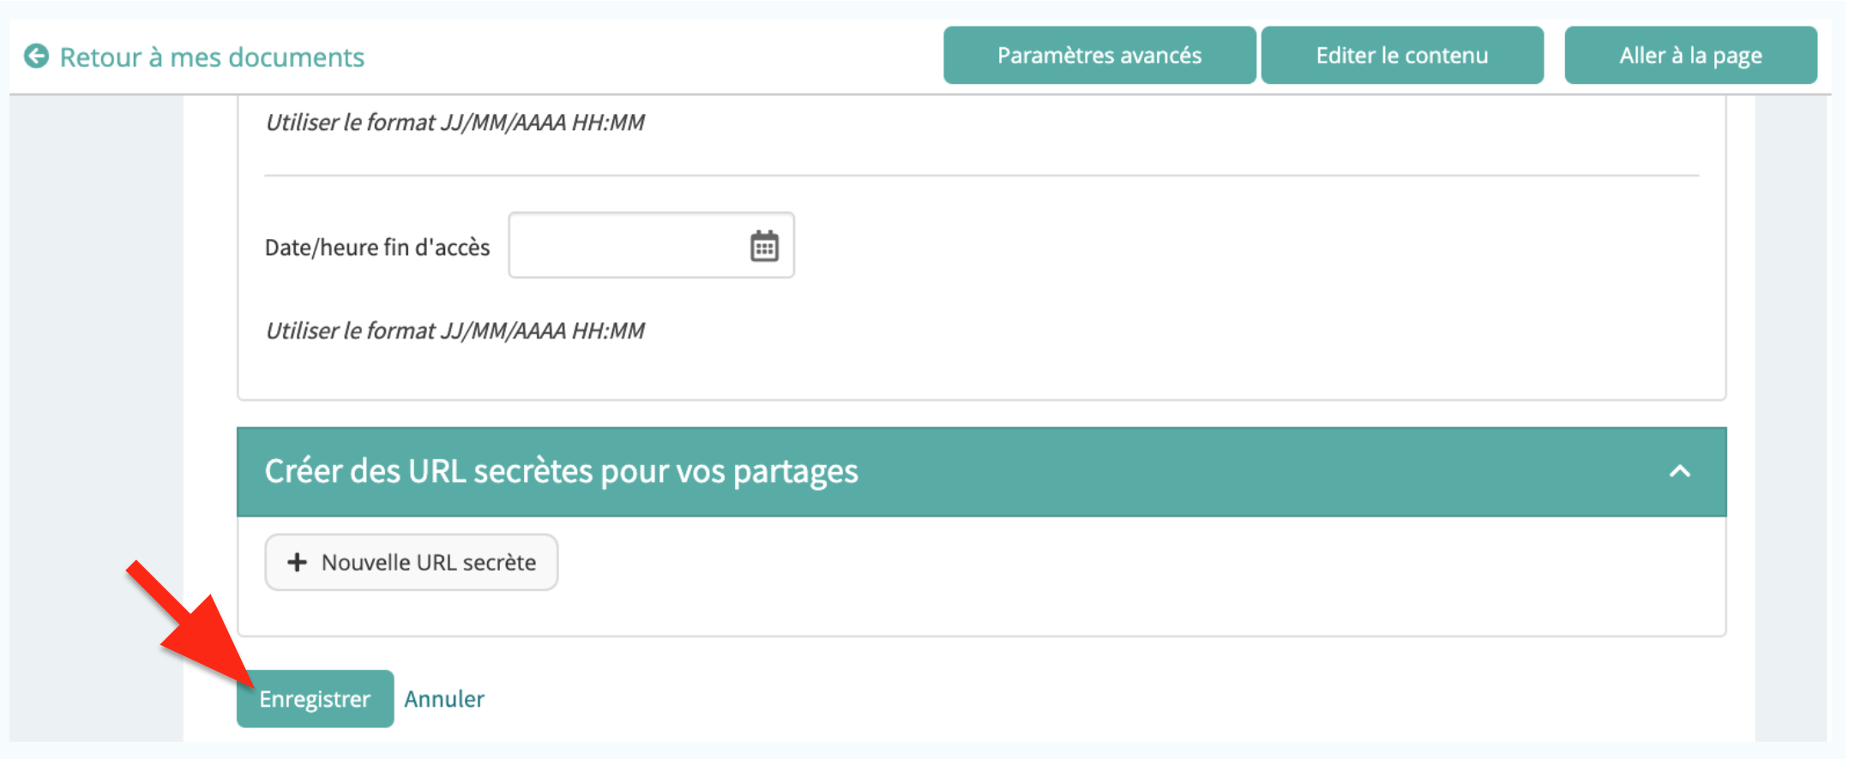
Task: Click the "Date/heure fin d'accès" label
Action: (x=377, y=248)
